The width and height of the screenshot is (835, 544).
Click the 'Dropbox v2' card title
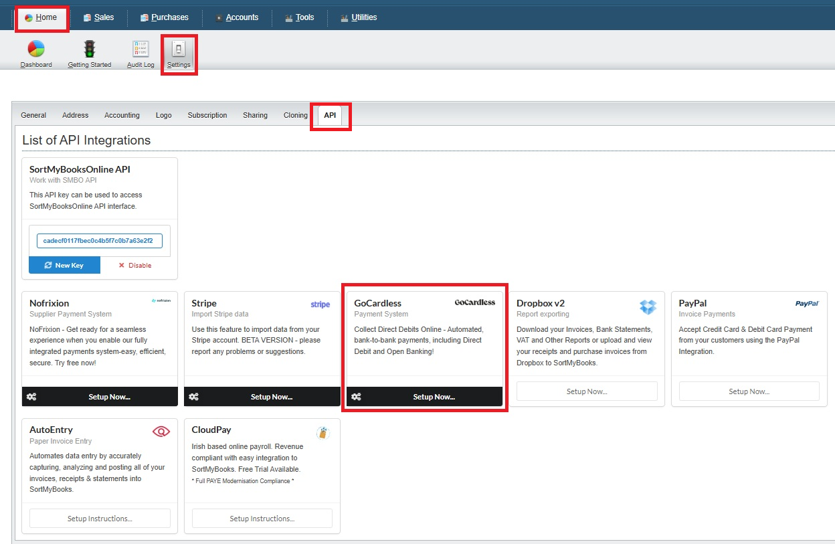(541, 303)
